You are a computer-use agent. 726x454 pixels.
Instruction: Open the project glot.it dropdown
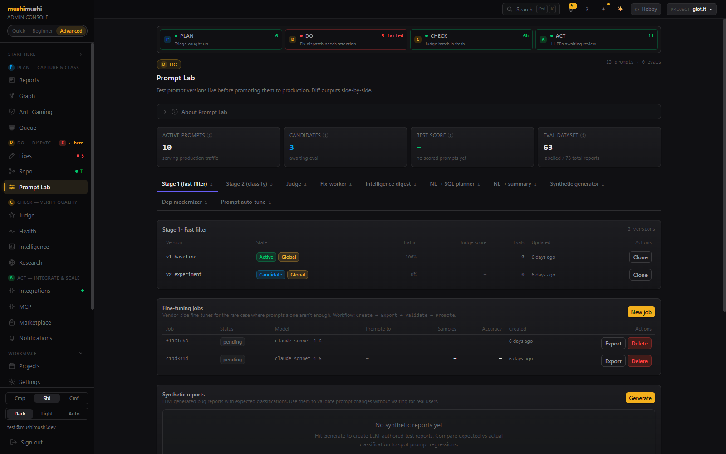pos(692,9)
